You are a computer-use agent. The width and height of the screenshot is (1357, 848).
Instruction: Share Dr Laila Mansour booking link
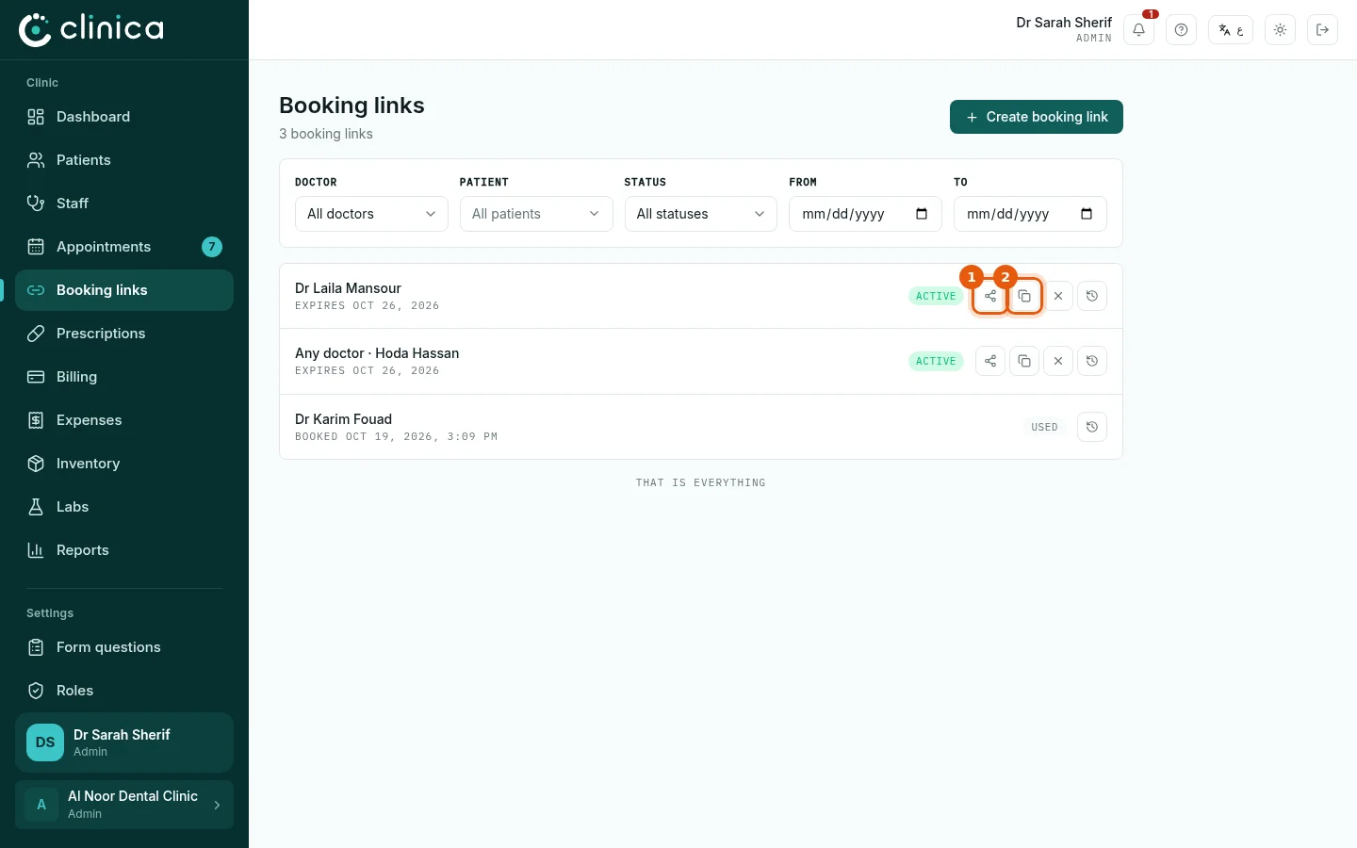click(x=990, y=296)
